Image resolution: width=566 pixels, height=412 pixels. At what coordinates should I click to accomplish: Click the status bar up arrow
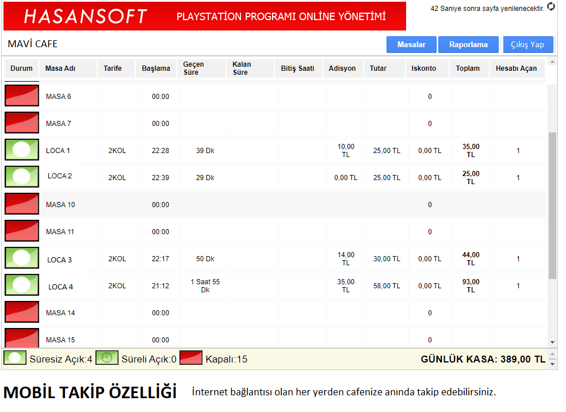tap(552, 354)
